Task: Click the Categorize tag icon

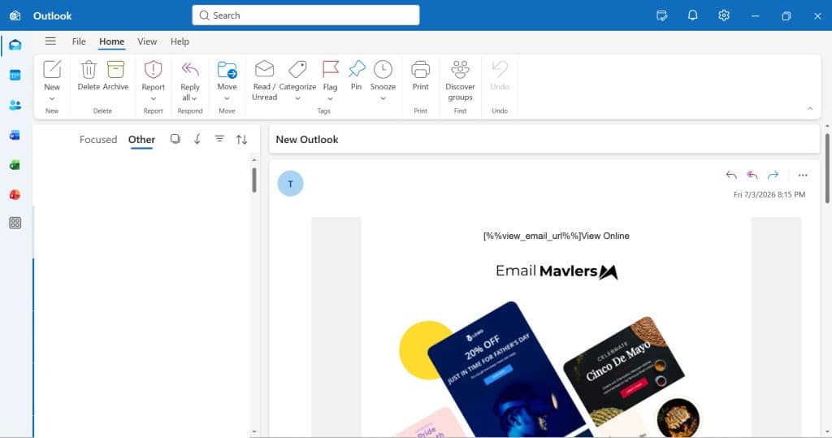Action: pyautogui.click(x=297, y=70)
